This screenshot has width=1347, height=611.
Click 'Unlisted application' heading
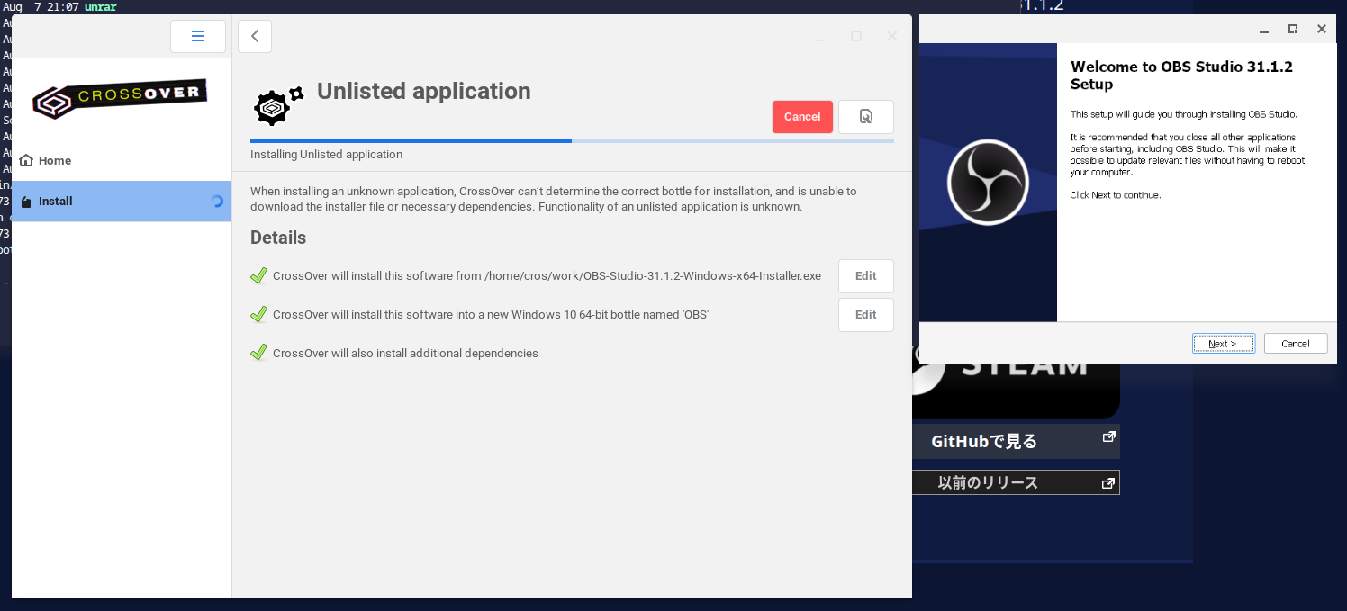pyautogui.click(x=424, y=92)
